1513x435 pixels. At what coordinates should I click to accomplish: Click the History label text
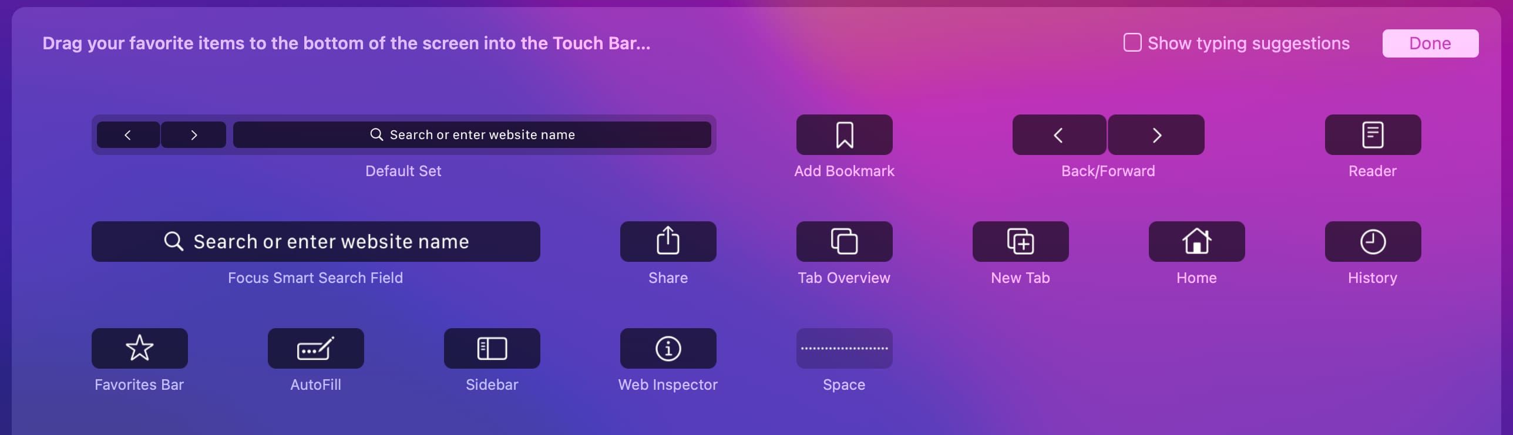(x=1373, y=278)
